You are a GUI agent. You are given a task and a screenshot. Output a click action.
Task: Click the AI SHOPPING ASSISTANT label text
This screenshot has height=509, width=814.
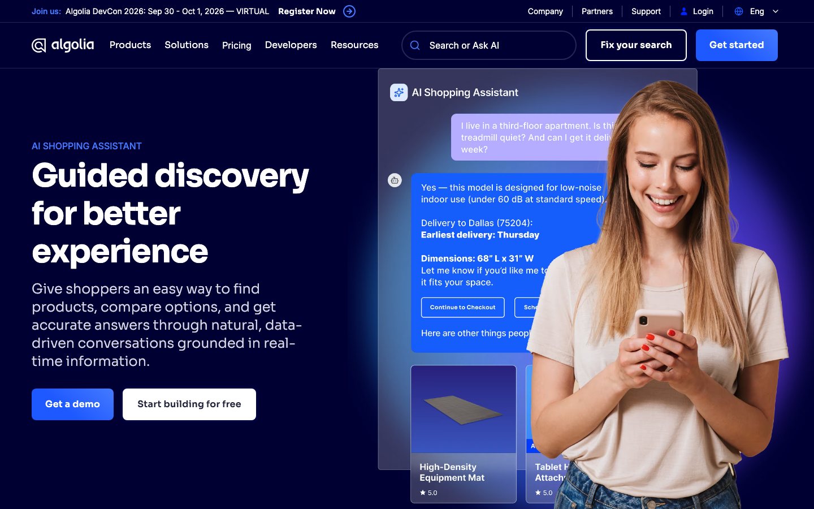point(86,146)
